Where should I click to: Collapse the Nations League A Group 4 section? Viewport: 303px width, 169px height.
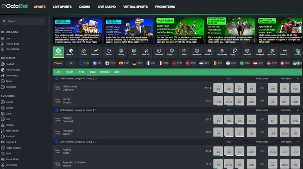298,110
